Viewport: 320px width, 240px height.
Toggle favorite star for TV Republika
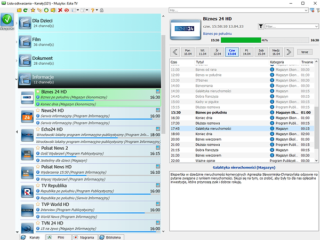point(38,185)
